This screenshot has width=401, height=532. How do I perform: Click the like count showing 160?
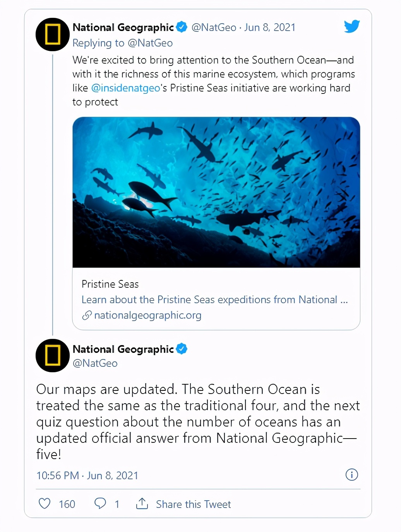67,504
